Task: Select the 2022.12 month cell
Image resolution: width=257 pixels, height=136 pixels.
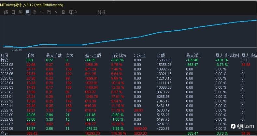Action: pyautogui.click(x=7, y=101)
